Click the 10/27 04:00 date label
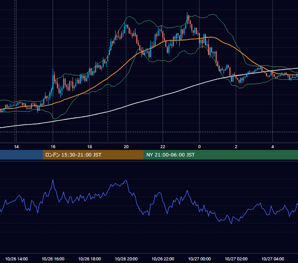298x263 pixels. pos(273,259)
